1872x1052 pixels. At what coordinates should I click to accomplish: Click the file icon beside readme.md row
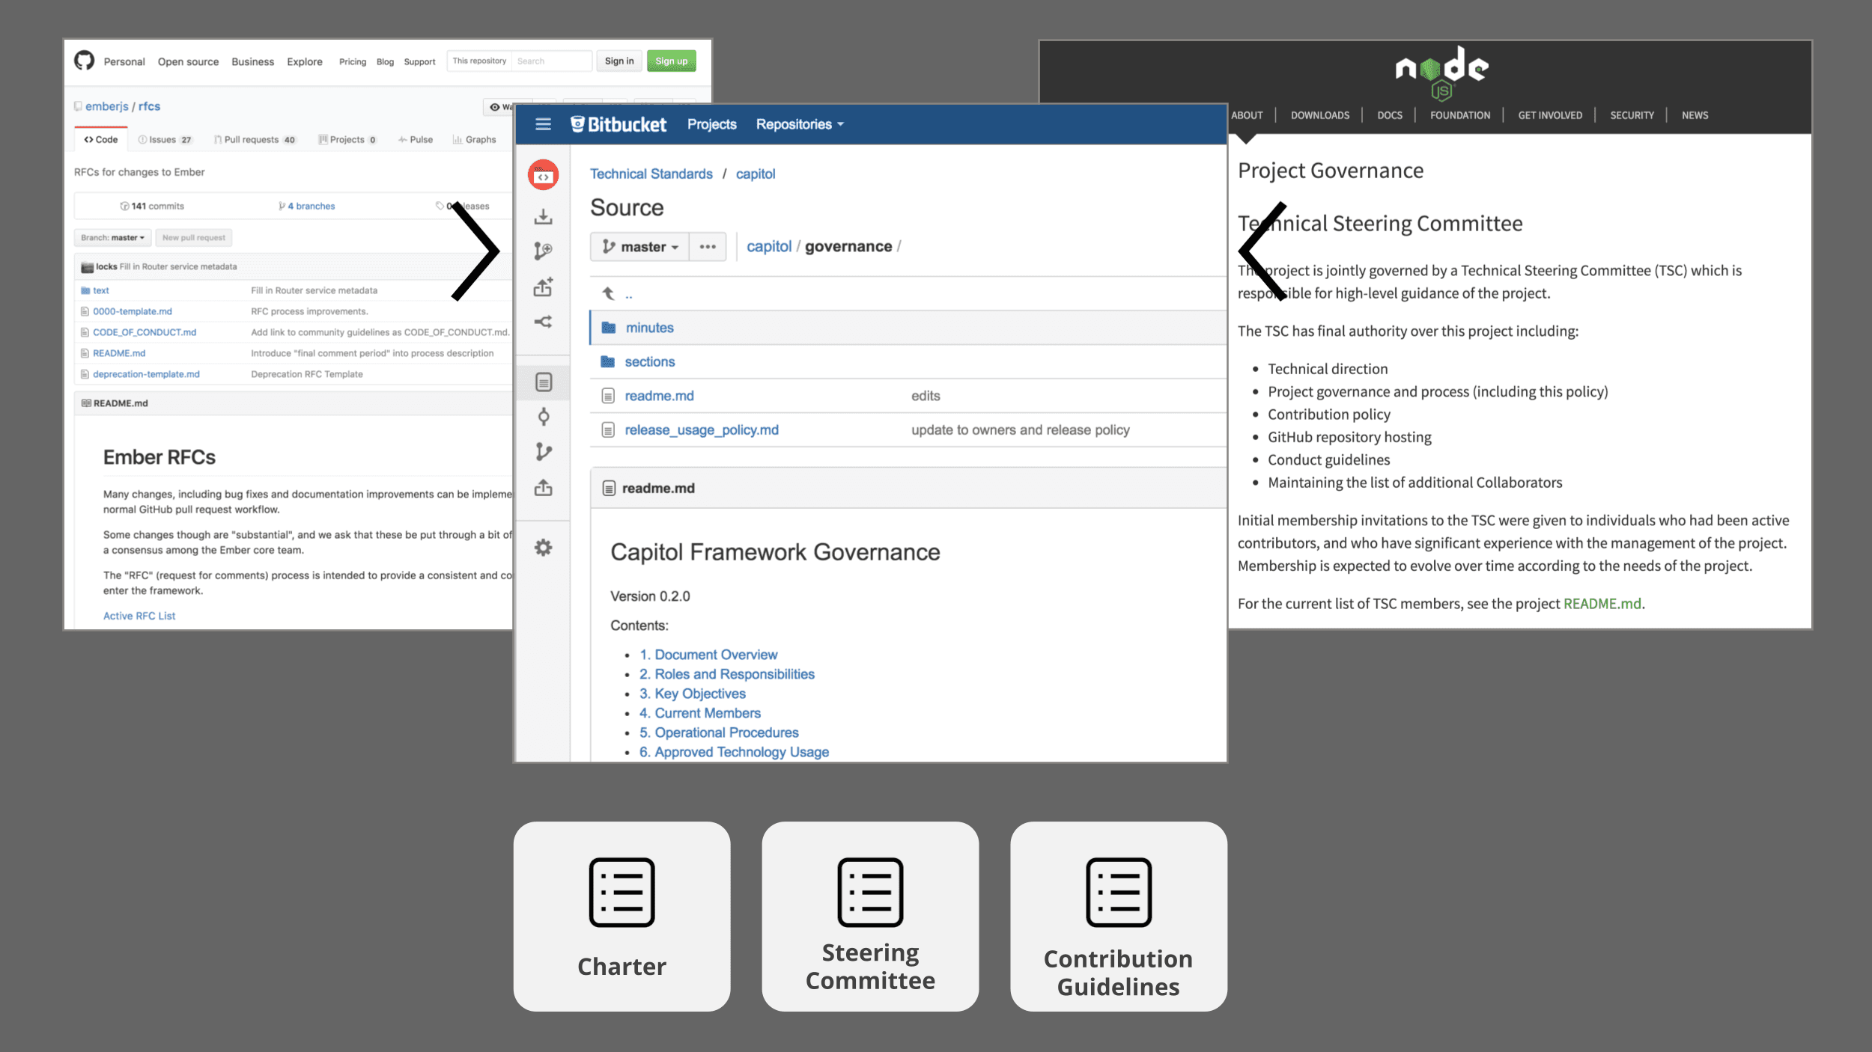click(x=608, y=396)
